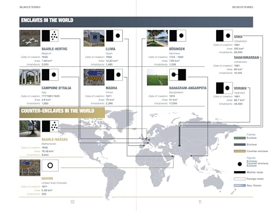Open the Baarle-Hertog road marking photo
This screenshot has height=211, width=273.
(30, 38)
